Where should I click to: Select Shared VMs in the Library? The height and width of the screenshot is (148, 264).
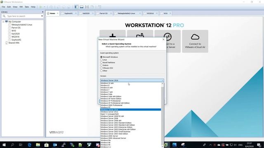click(x=14, y=43)
